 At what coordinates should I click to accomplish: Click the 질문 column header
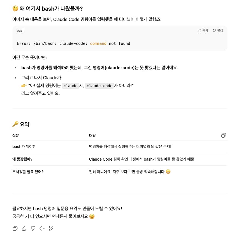point(16,136)
